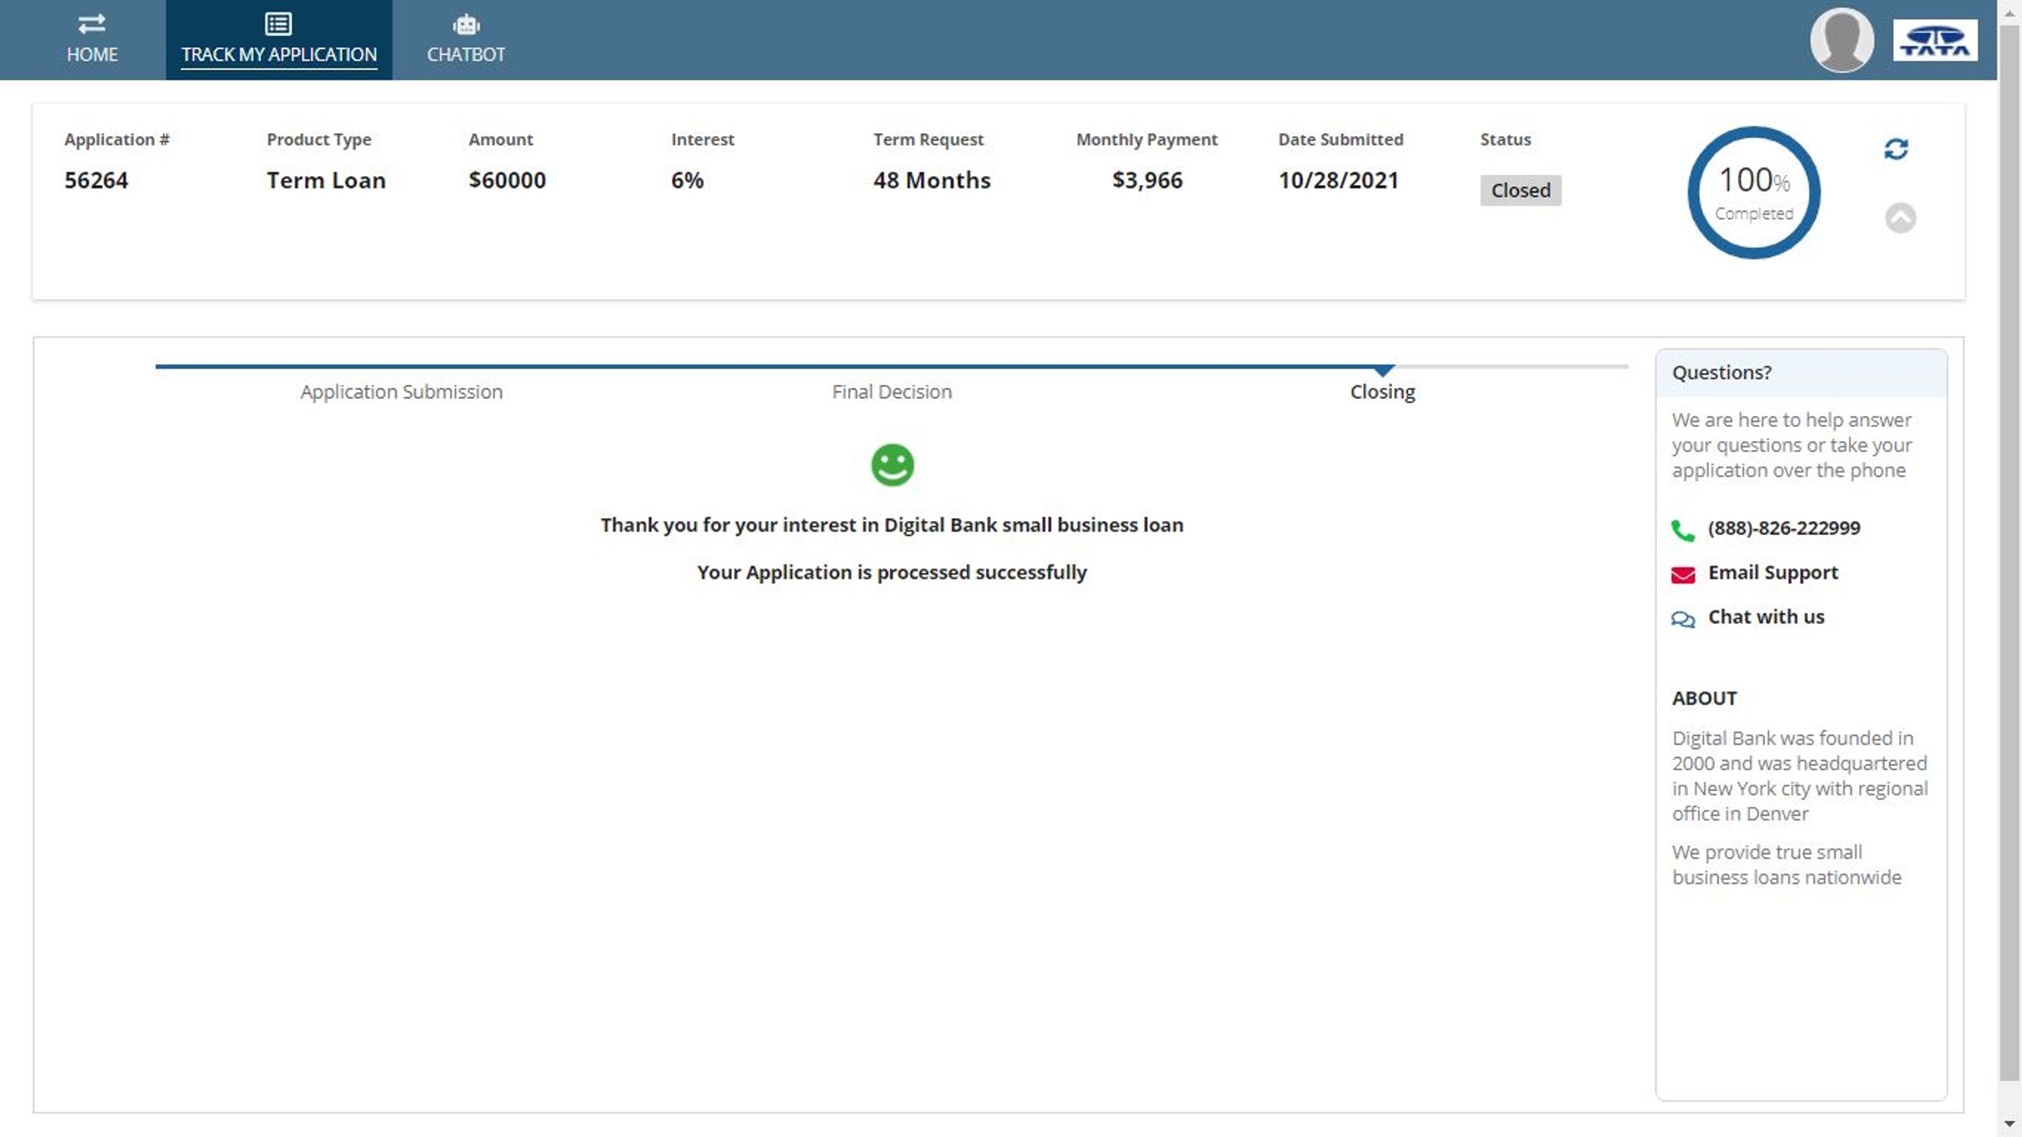Click the Closing progress marker triangle

click(1384, 371)
